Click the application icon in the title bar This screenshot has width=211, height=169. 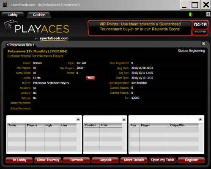[x=5, y=5]
